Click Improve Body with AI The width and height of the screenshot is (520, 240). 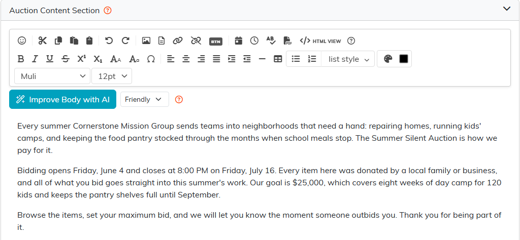coord(62,100)
